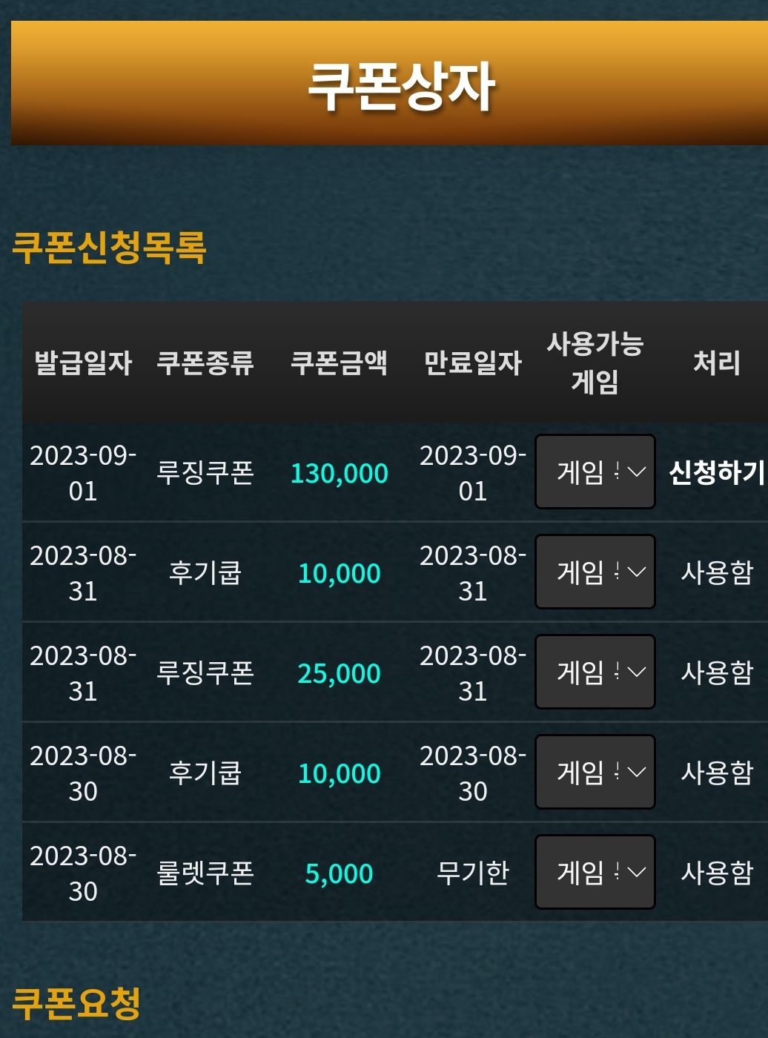Click the 쿠폰상자 title banner
The height and width of the screenshot is (1038, 768).
(389, 83)
